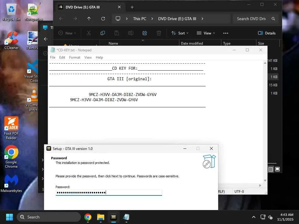299x224 pixels.
Task: Click the Rename icon in Explorer toolbar
Action: pyautogui.click(x=131, y=33)
